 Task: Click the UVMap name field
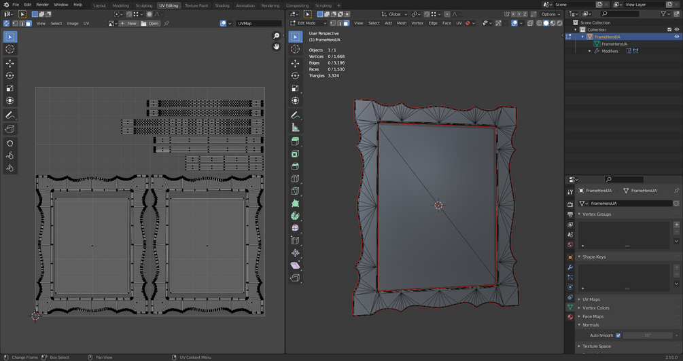257,24
